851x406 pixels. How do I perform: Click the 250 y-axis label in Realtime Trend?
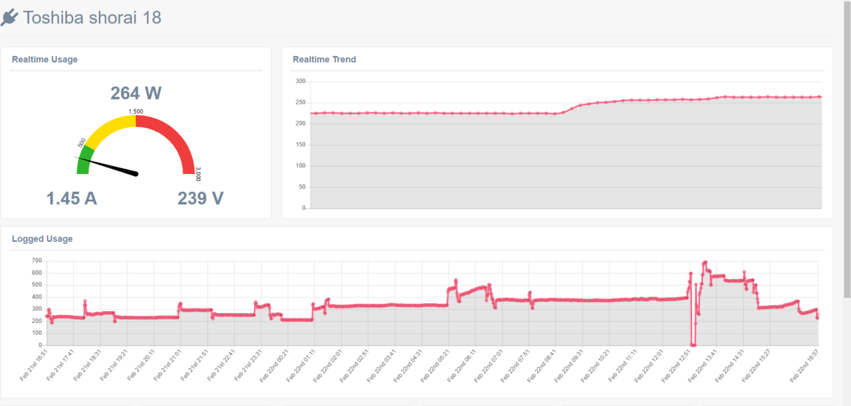[301, 102]
